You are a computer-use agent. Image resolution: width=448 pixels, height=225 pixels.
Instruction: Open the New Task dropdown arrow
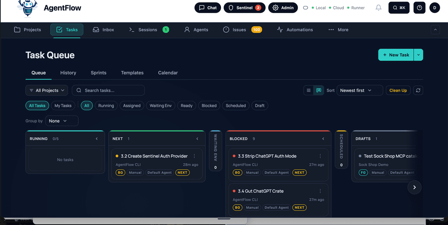(x=418, y=55)
